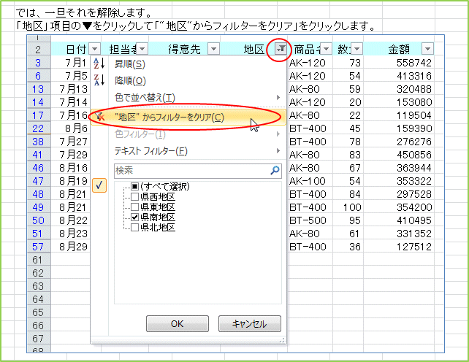Select row header 3

point(39,63)
